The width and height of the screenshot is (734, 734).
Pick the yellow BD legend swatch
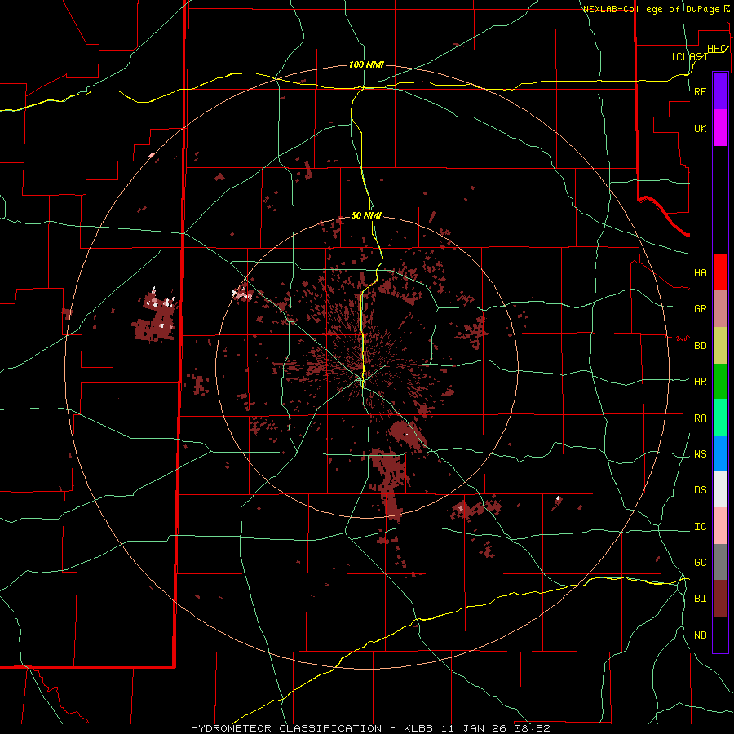tap(720, 346)
